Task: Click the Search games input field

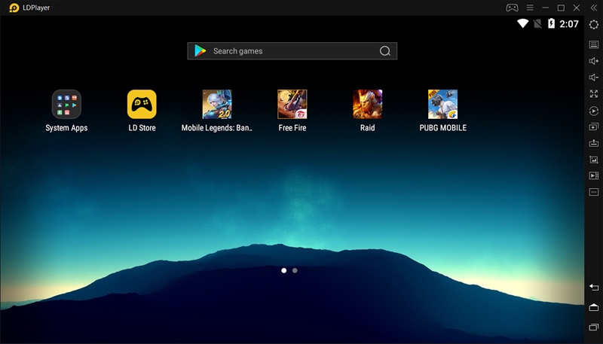Action: (292, 51)
